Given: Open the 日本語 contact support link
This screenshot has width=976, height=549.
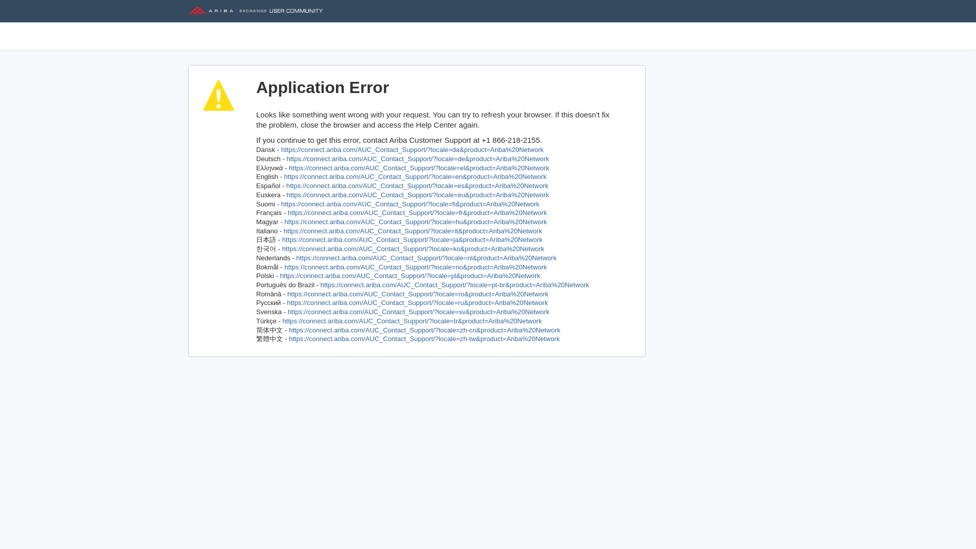Looking at the screenshot, I should coord(412,240).
